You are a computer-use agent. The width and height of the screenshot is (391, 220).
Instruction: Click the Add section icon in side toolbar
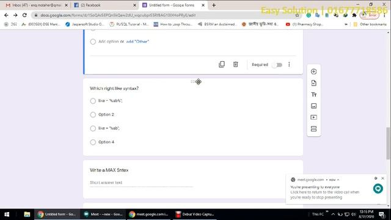[x=313, y=129]
